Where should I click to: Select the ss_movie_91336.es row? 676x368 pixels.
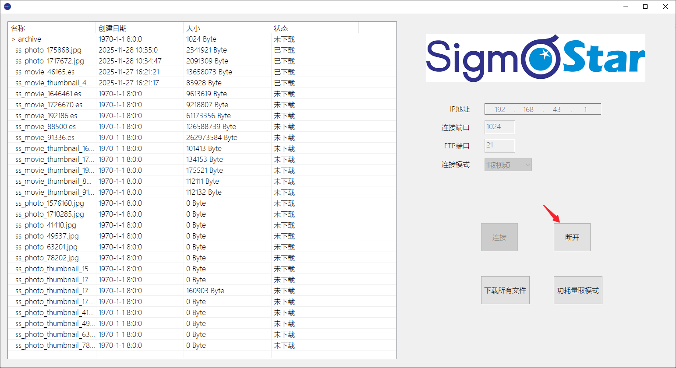point(45,138)
